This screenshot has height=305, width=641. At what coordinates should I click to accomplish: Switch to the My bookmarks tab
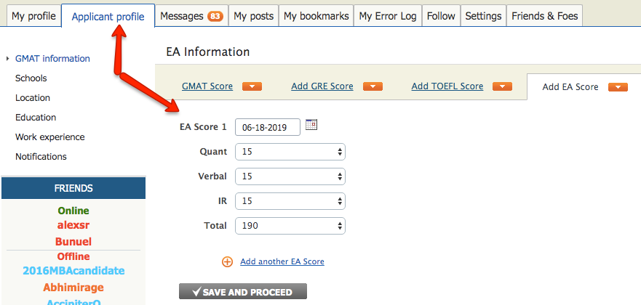(316, 16)
